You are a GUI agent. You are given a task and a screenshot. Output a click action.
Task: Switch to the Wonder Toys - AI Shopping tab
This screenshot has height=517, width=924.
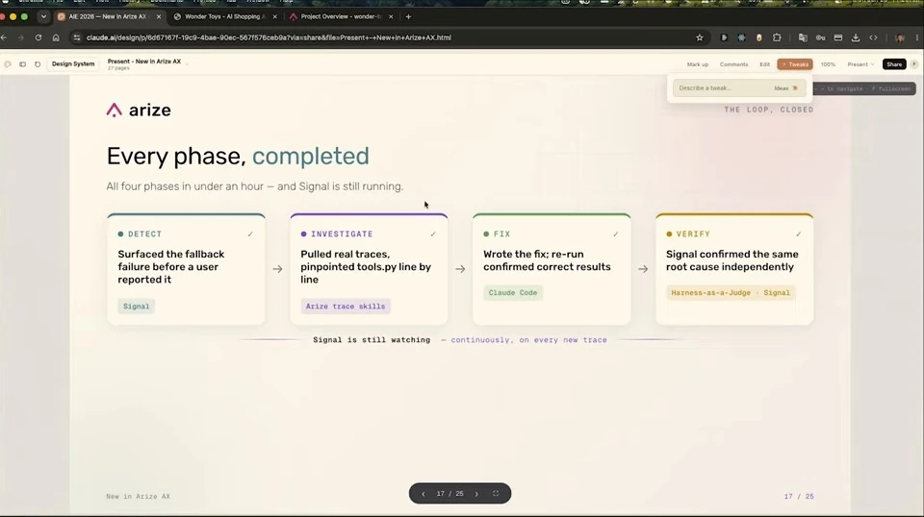(x=224, y=16)
